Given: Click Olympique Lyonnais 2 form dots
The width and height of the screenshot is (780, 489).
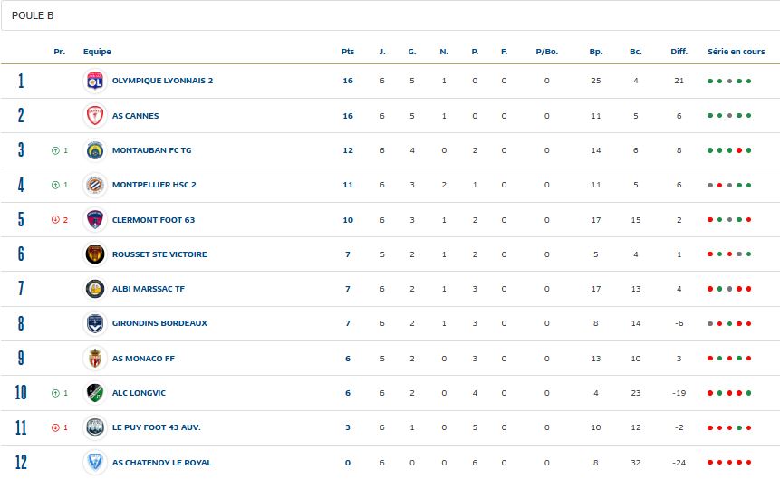Looking at the screenshot, I should click(729, 81).
